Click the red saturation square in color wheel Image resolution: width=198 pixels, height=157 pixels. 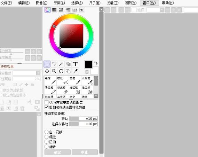click(x=71, y=36)
